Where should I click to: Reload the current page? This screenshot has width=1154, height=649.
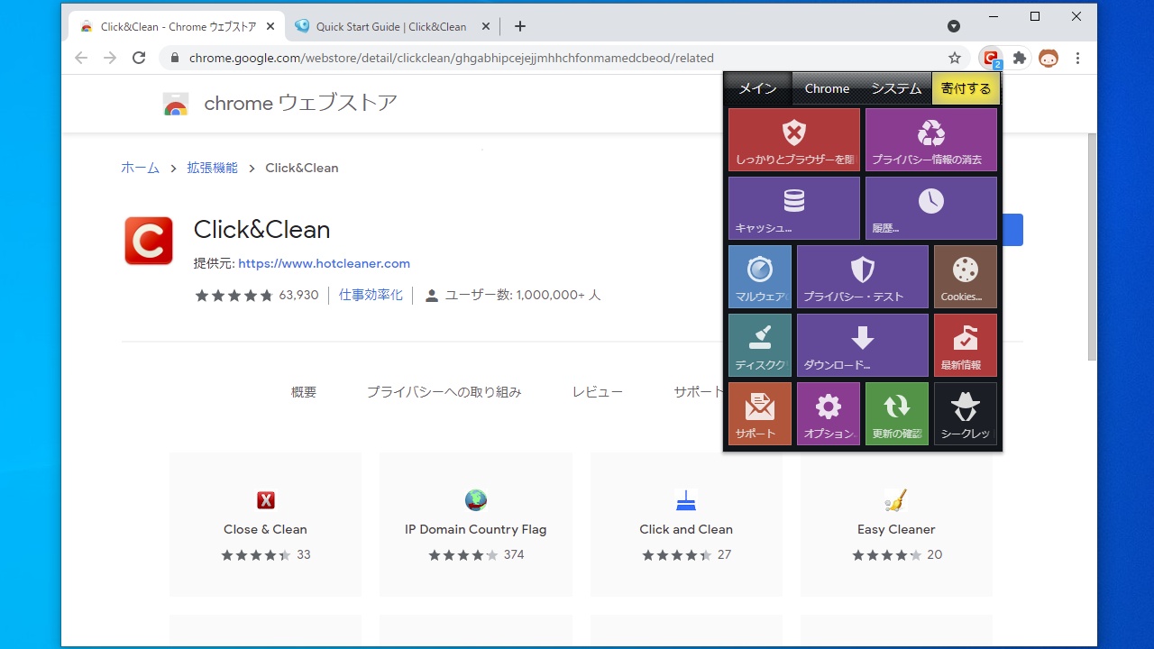pos(139,58)
